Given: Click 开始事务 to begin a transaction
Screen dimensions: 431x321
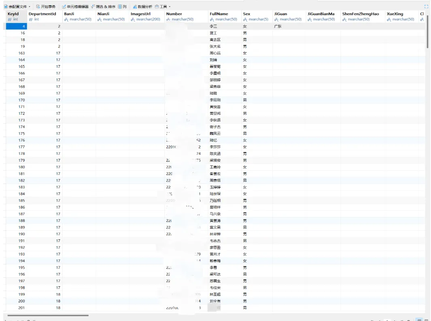Looking at the screenshot, I should [x=46, y=6].
